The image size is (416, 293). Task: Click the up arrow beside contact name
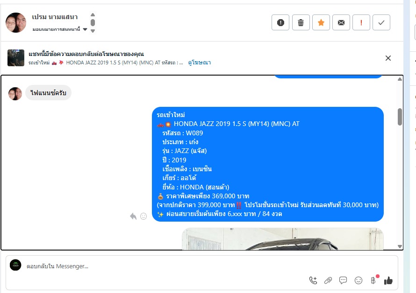click(93, 15)
